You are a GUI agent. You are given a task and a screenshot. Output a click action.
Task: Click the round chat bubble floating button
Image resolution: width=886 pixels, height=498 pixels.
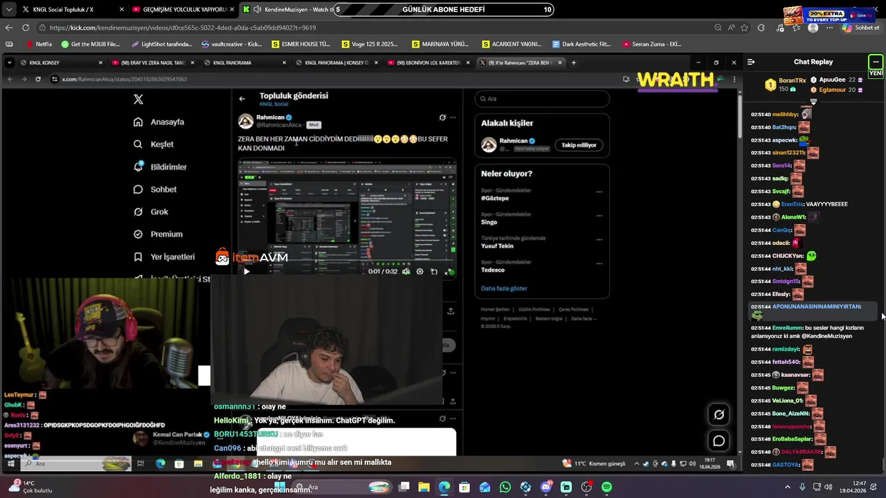coord(719,441)
